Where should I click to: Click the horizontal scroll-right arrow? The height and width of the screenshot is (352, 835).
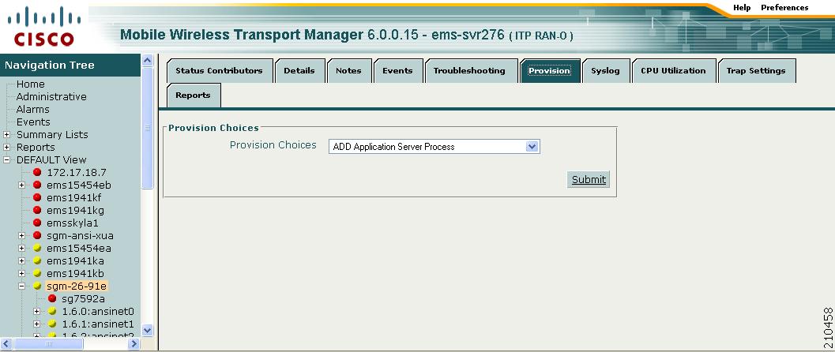coord(134,344)
